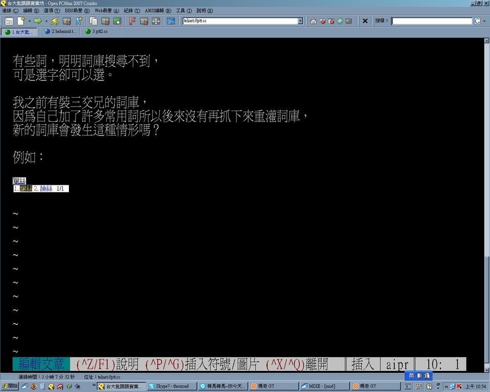Click the add to favorites star icon
This screenshot has height=392, width=490.
tap(78, 21)
